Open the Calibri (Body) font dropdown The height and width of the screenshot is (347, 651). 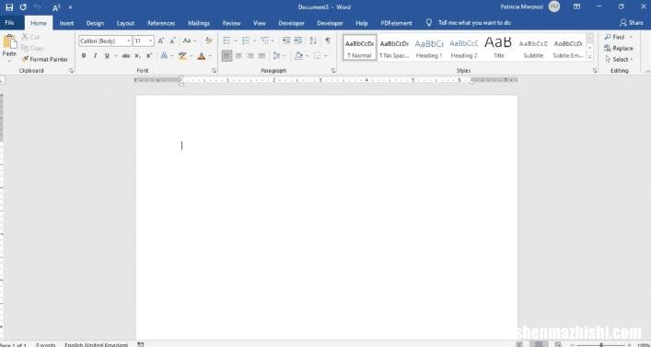pos(129,41)
